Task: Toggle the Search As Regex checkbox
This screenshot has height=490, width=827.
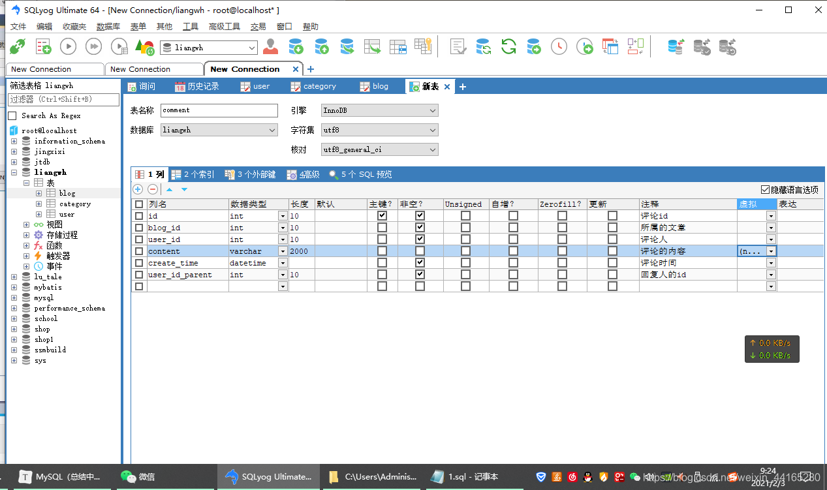Action: pos(12,115)
